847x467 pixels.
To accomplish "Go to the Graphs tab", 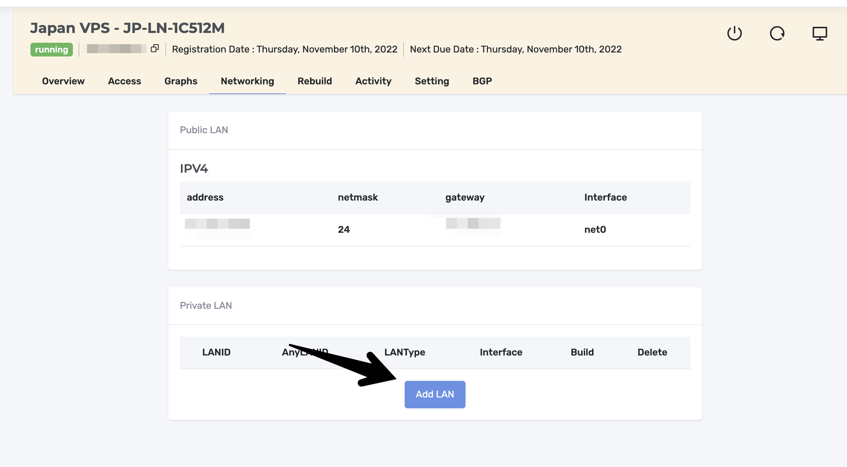I will click(x=181, y=81).
